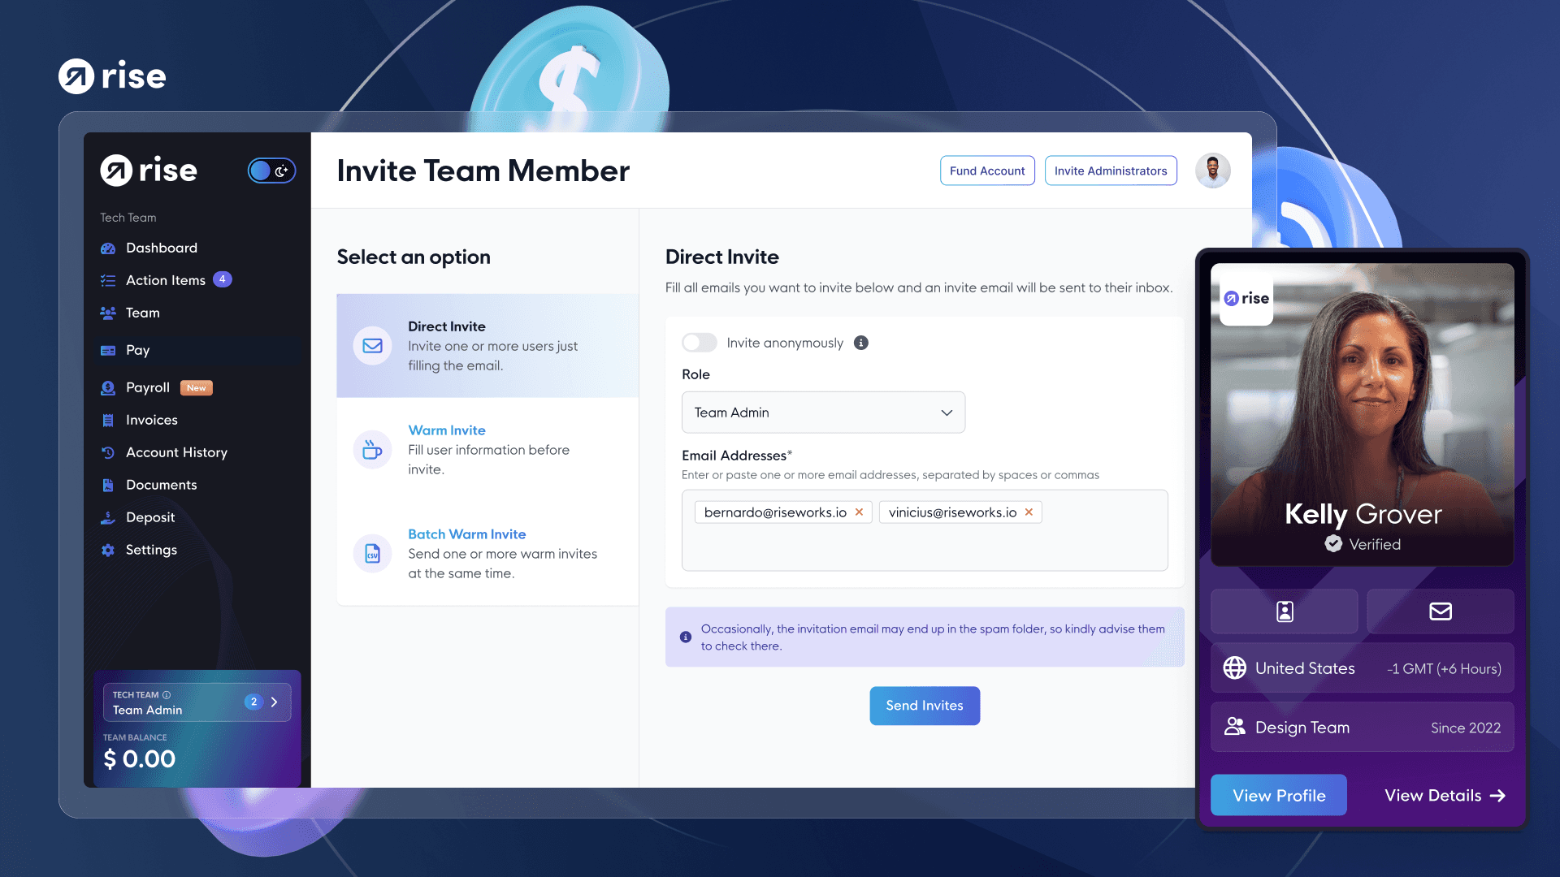This screenshot has height=877, width=1560.
Task: Click the Dashboard gauge icon
Action: (x=108, y=248)
